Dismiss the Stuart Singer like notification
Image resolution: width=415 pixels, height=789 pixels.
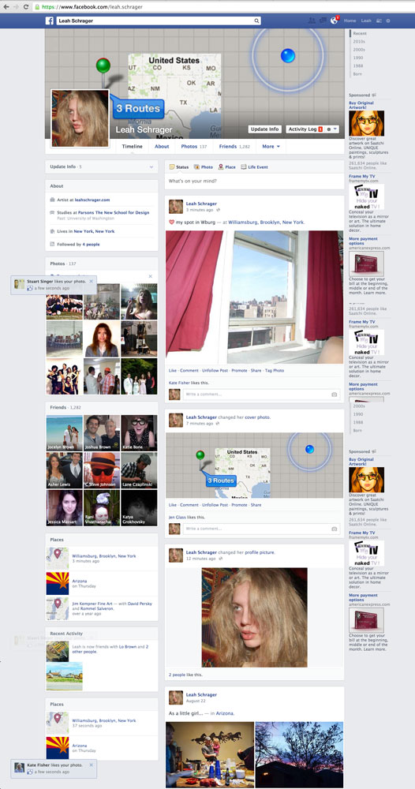(x=91, y=282)
